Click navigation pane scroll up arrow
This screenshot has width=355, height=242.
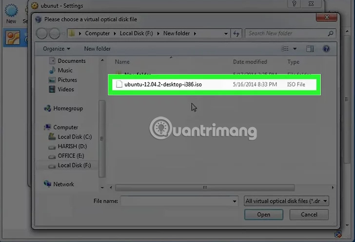(x=102, y=60)
